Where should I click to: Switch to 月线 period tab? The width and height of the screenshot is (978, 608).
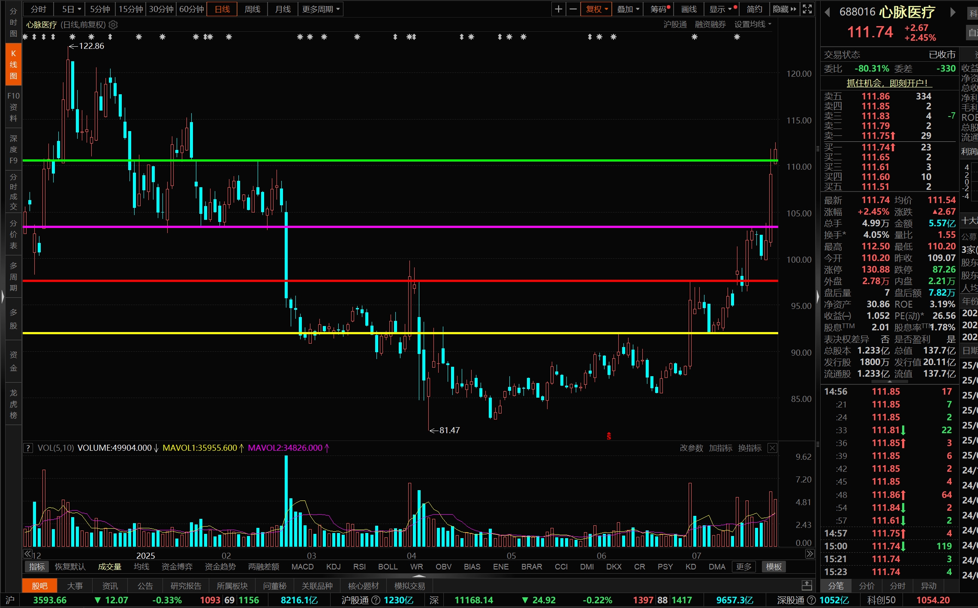283,9
